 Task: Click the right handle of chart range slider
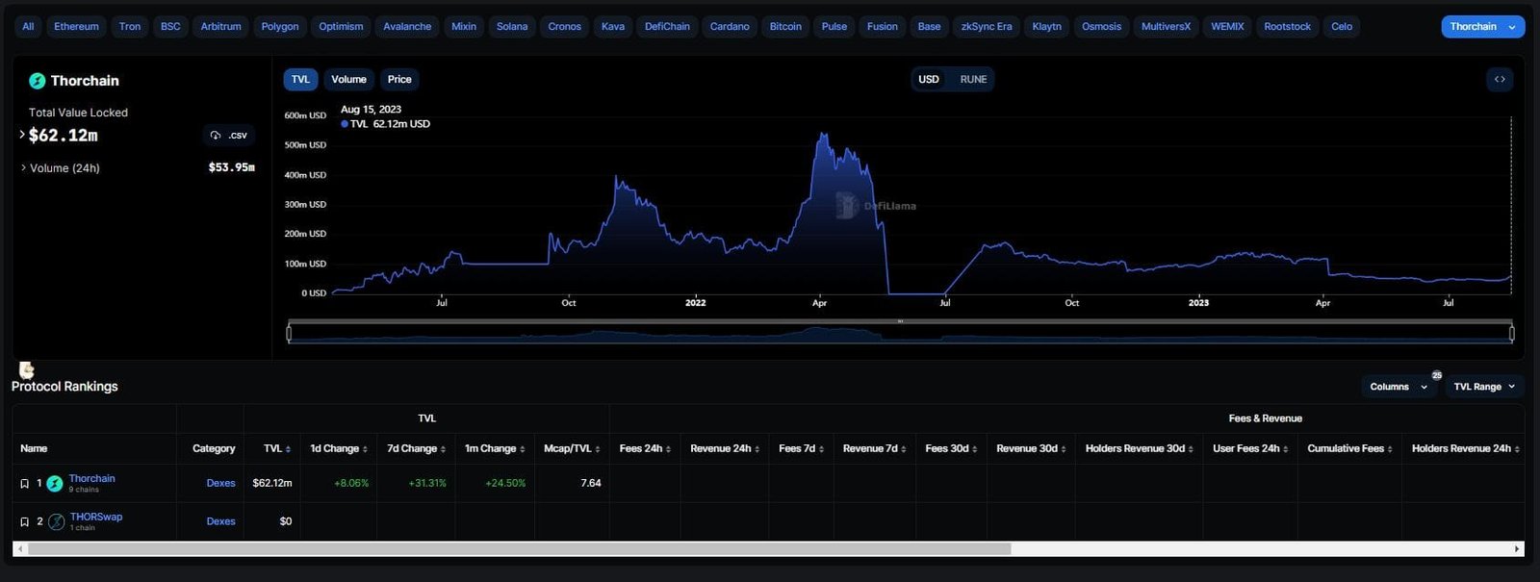tap(1511, 333)
